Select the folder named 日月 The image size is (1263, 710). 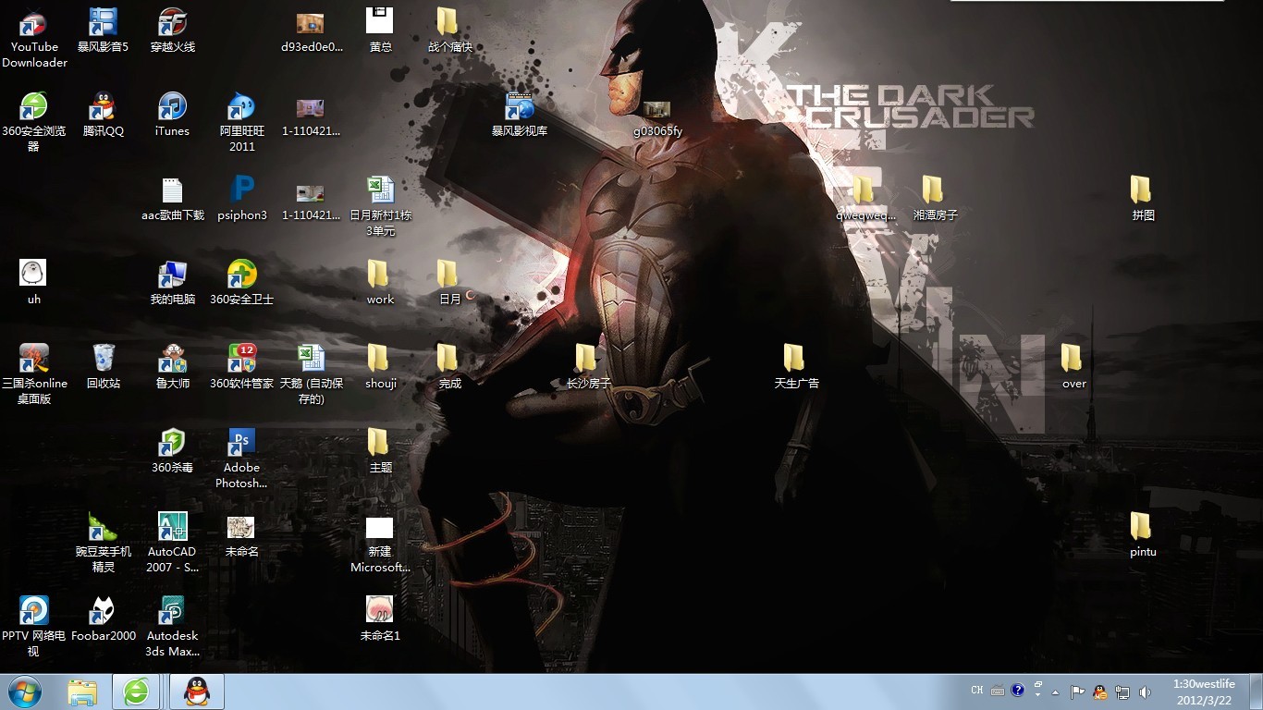pyautogui.click(x=449, y=283)
